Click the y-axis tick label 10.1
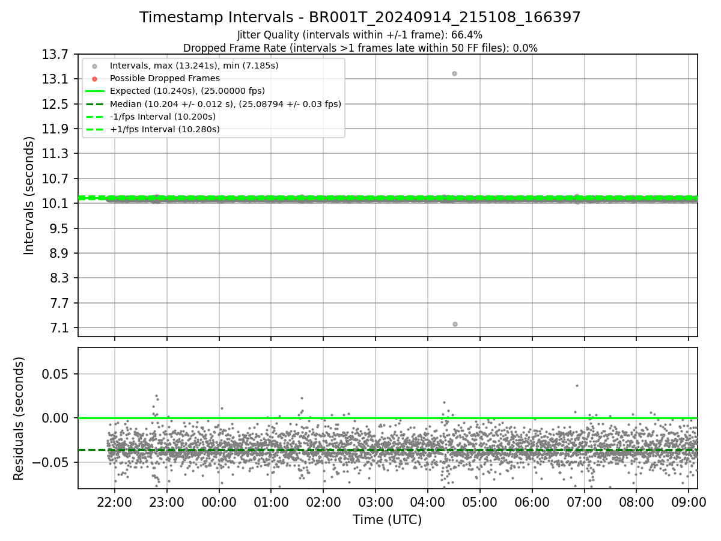 [56, 204]
